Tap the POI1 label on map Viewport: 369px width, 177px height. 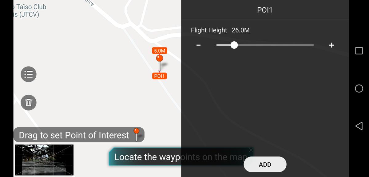pos(159,76)
